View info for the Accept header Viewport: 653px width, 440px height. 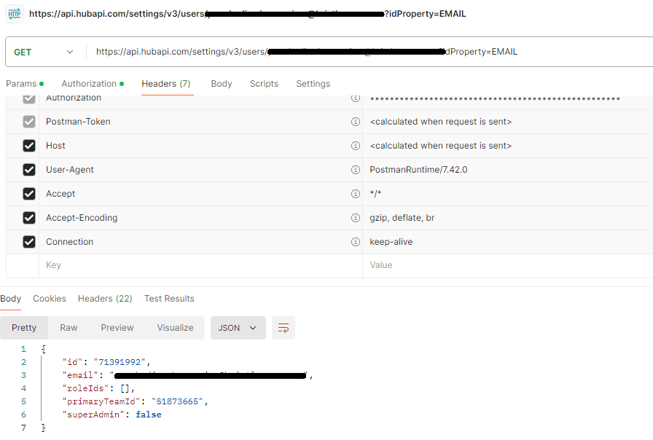(356, 193)
